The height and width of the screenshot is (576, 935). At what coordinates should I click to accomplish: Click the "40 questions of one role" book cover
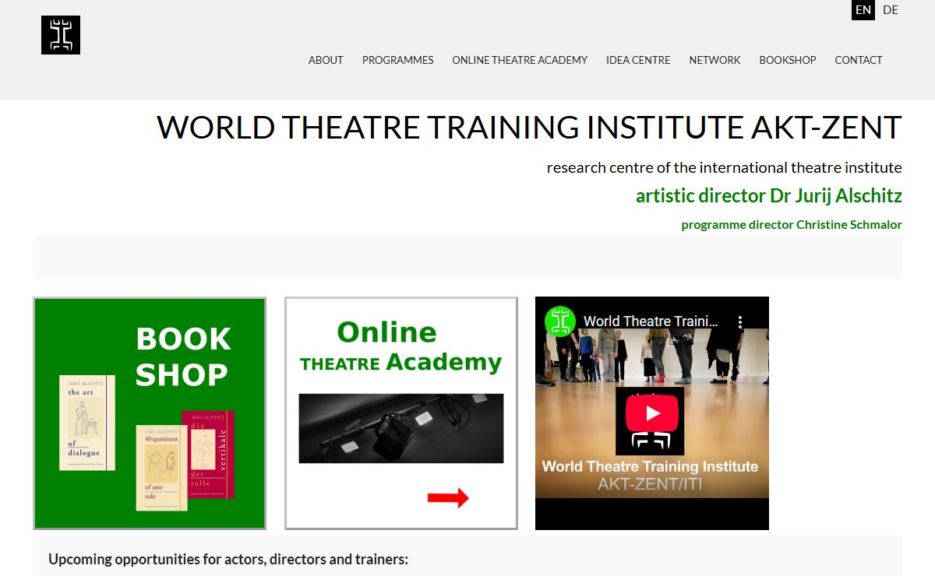click(x=161, y=468)
